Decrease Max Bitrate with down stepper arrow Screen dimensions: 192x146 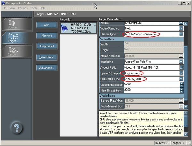[x=181, y=92]
